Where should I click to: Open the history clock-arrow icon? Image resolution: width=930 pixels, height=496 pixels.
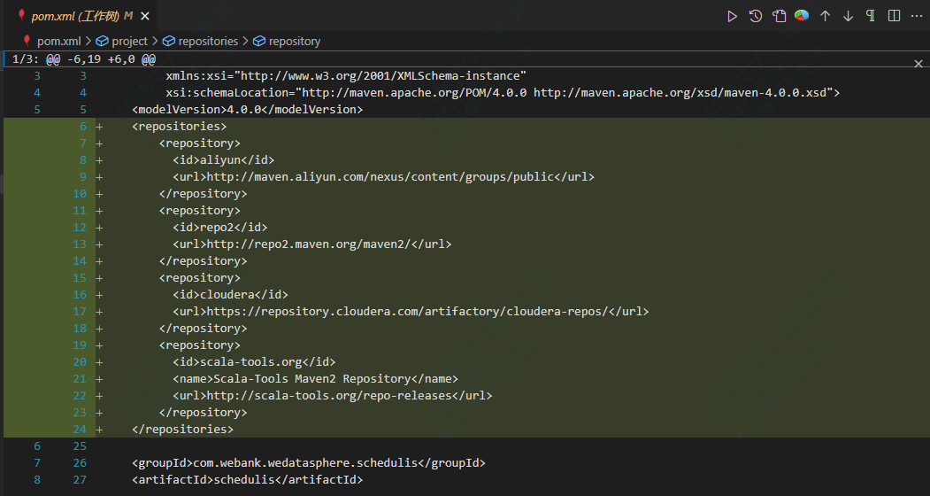[755, 16]
